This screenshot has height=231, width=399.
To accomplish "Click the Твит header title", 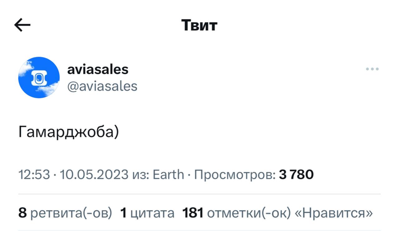I will pos(199,25).
